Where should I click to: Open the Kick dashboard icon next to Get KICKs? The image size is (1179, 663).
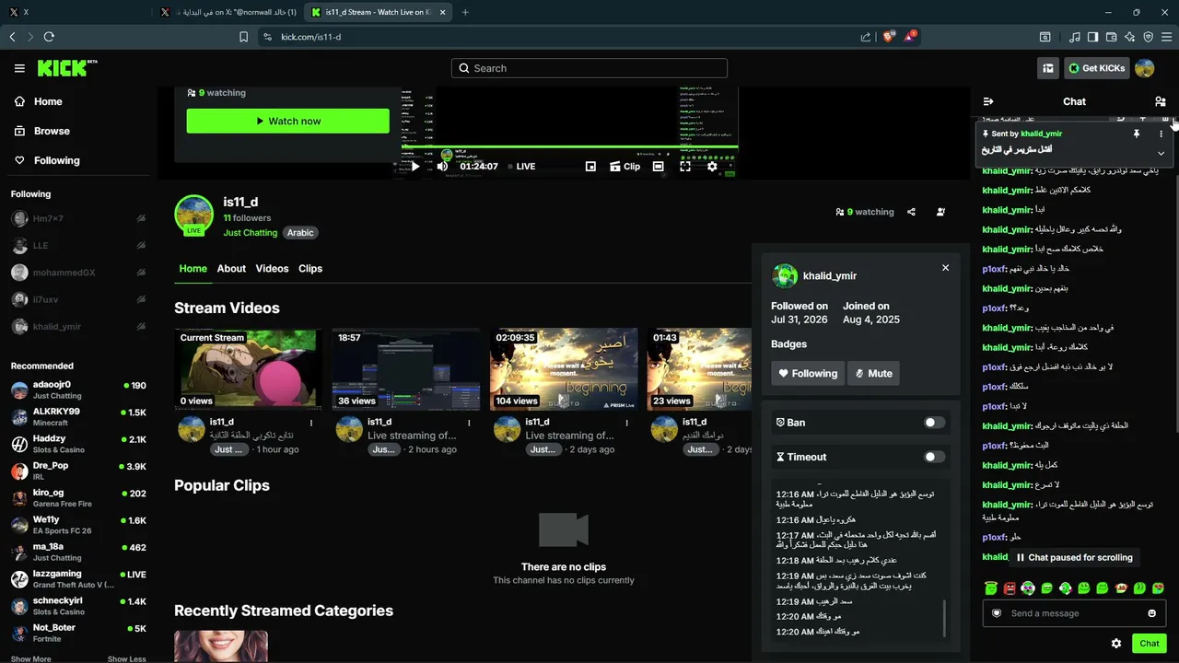click(1047, 68)
